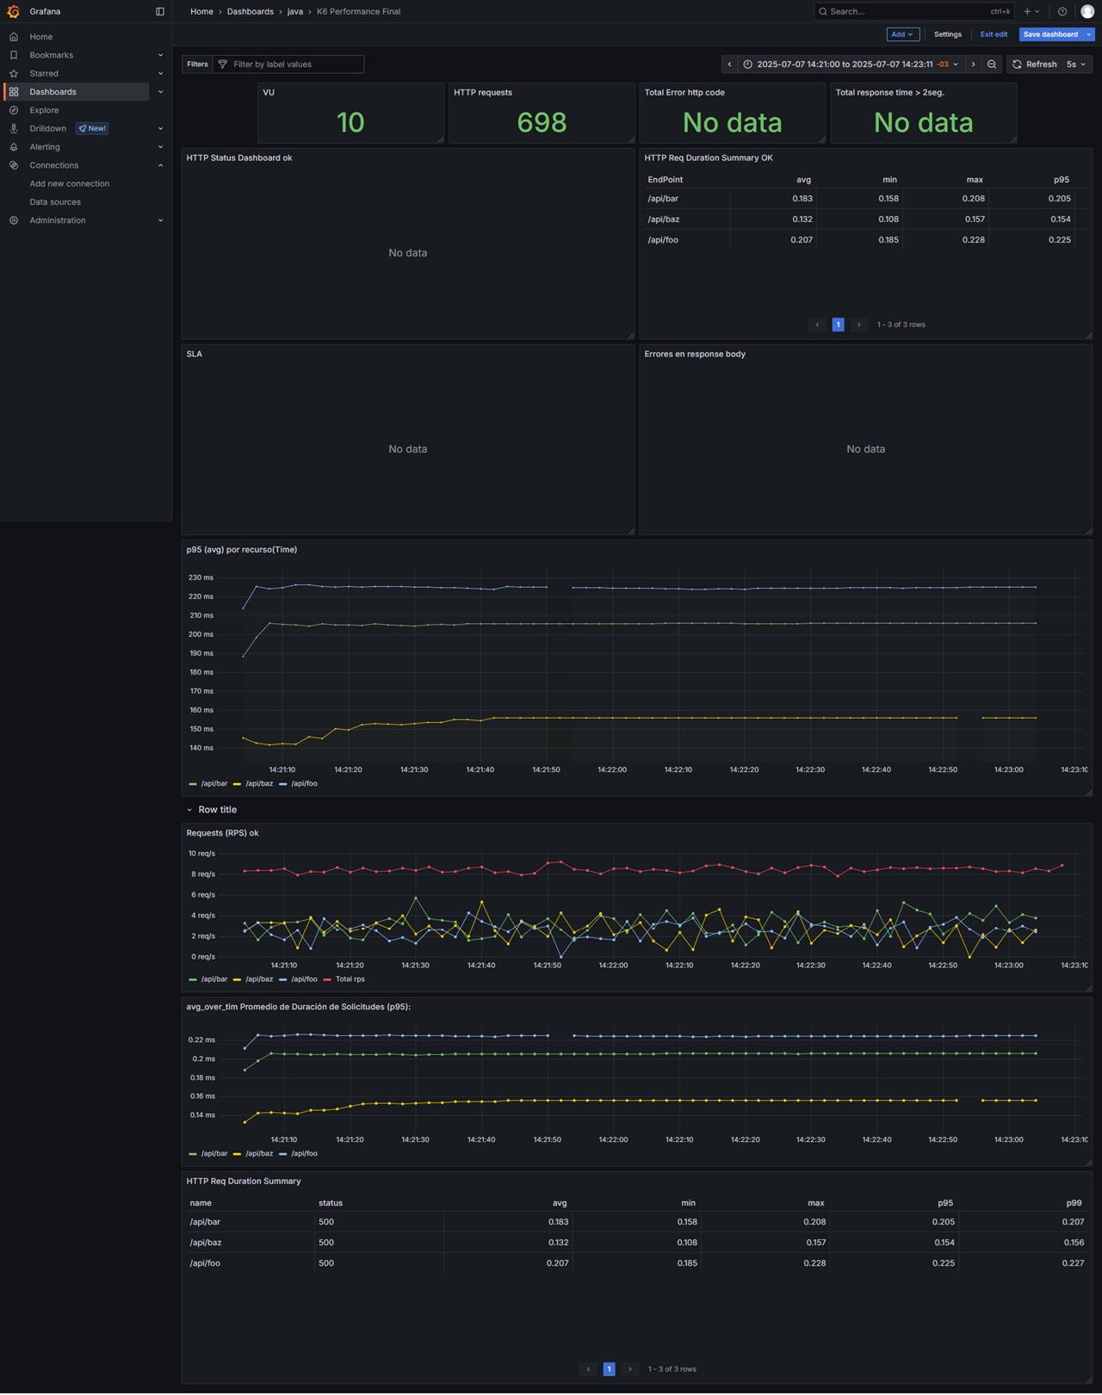
Task: Click the Grafana logo icon
Action: tap(14, 11)
